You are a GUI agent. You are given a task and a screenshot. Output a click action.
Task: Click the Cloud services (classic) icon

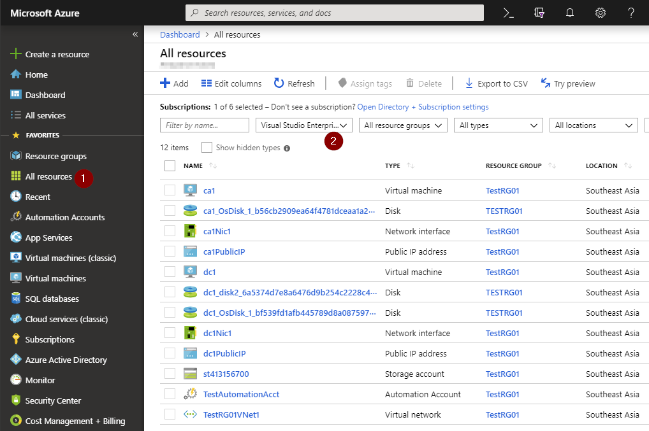pyautogui.click(x=16, y=318)
